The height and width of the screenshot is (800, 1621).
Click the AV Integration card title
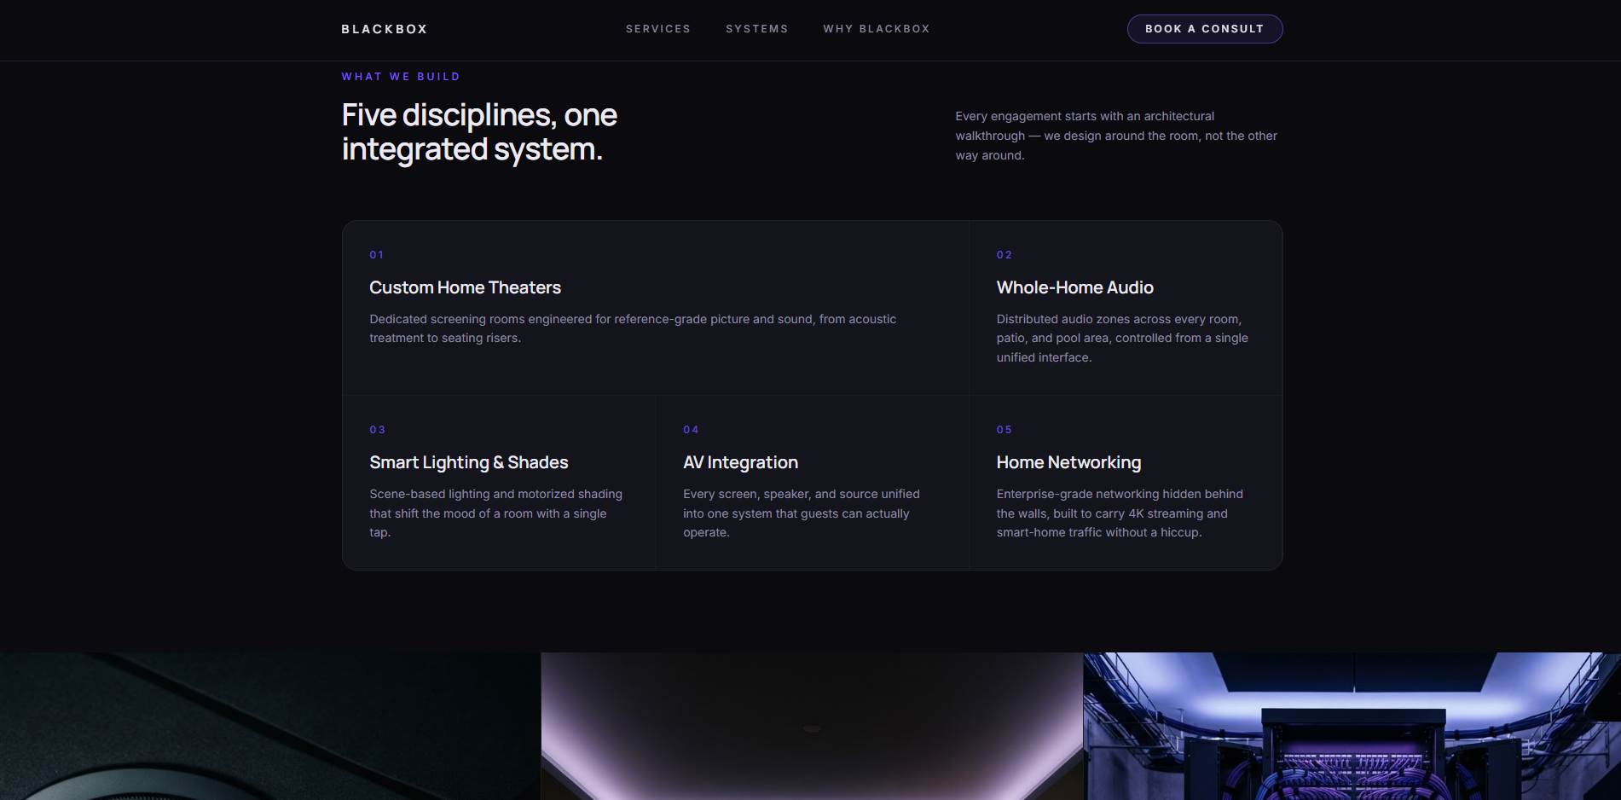click(741, 462)
